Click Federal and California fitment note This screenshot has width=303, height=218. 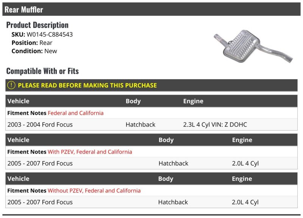pos(75,113)
